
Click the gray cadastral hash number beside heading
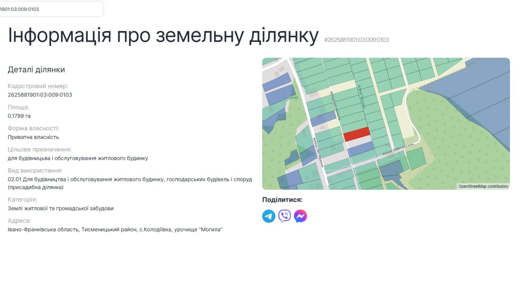356,40
